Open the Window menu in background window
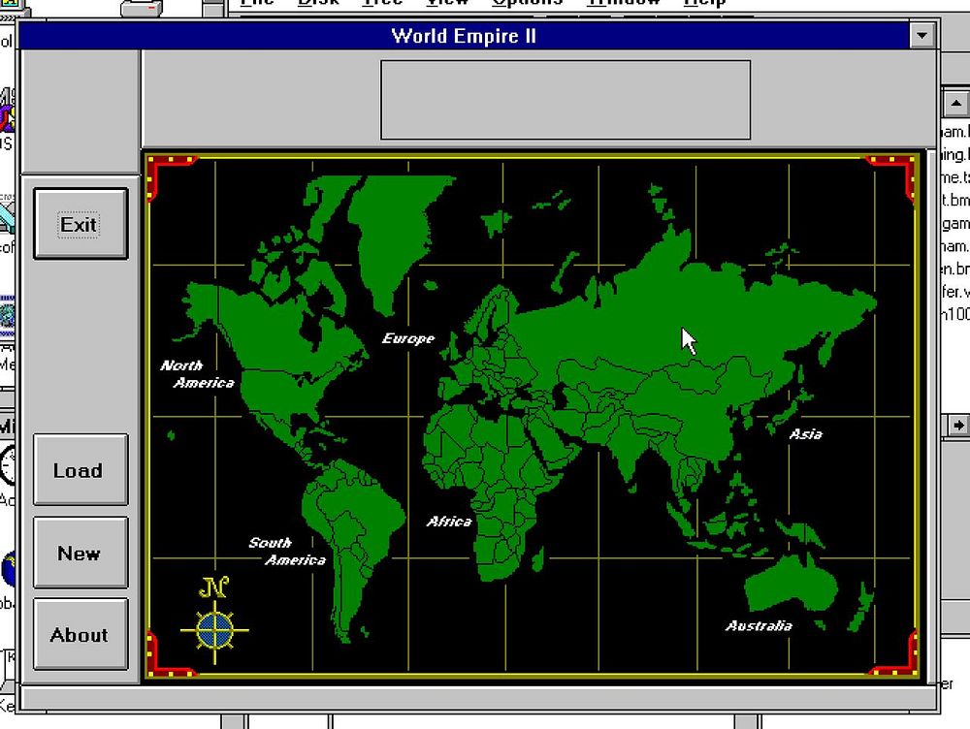This screenshot has width=970, height=729. (x=623, y=3)
